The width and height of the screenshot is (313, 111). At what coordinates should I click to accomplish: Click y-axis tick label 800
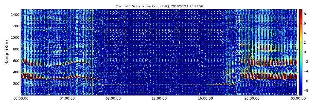pos(16,49)
